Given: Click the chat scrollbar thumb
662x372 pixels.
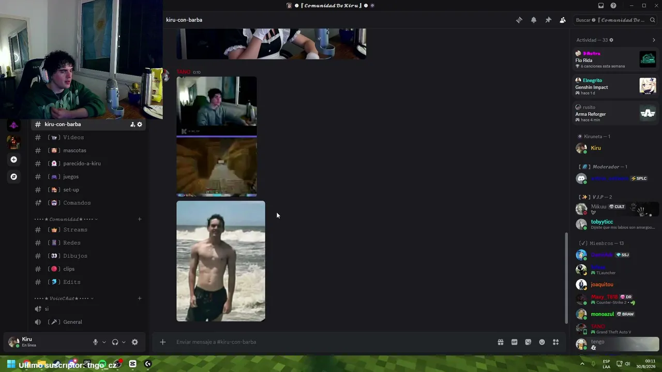Looking at the screenshot, I should tap(566, 277).
